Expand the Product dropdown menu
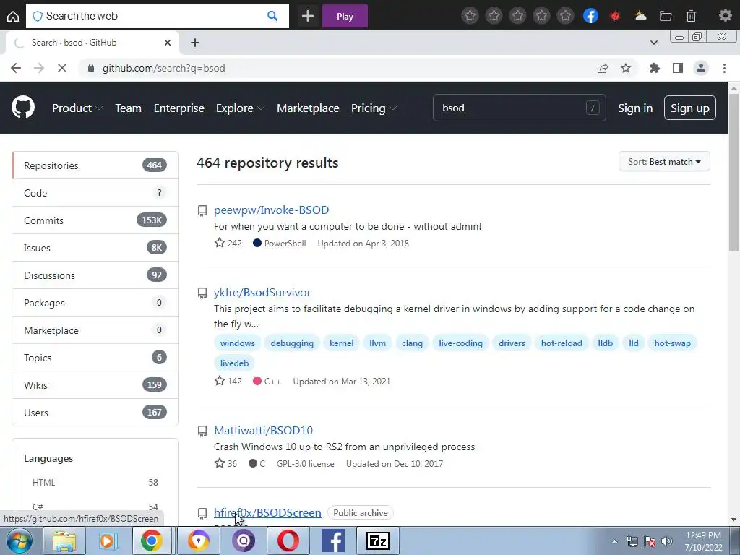 point(77,108)
